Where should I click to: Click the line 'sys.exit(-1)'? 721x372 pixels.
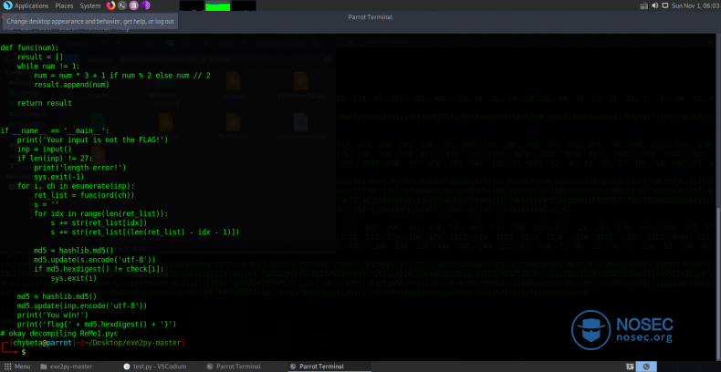coord(58,177)
